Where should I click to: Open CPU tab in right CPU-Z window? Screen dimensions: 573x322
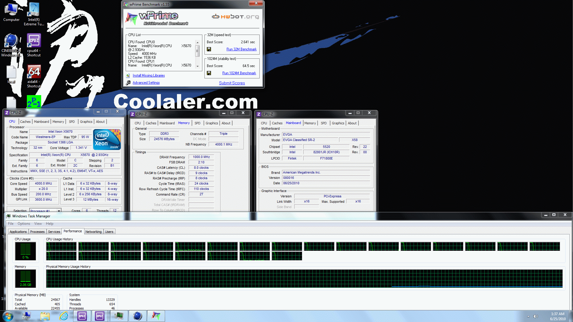264,123
